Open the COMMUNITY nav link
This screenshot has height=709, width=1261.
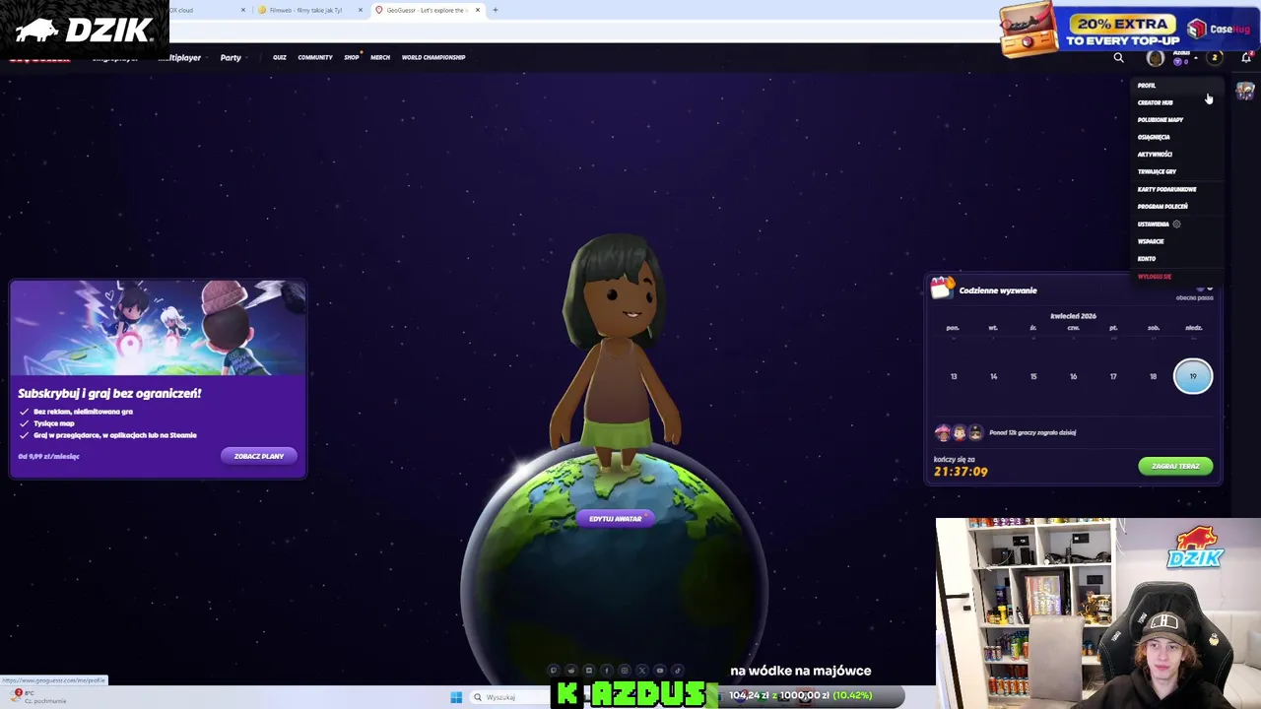tap(315, 57)
